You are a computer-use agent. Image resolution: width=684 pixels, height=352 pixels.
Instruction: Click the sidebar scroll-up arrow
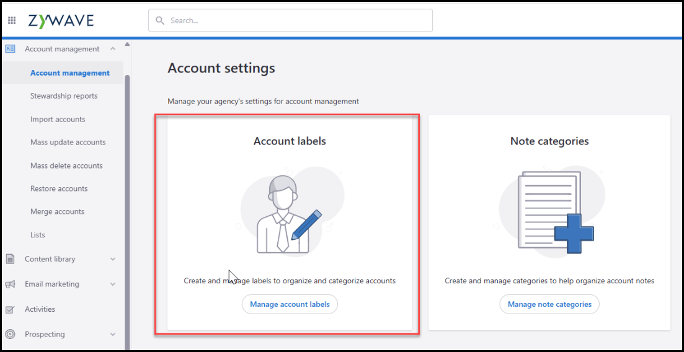[x=127, y=44]
